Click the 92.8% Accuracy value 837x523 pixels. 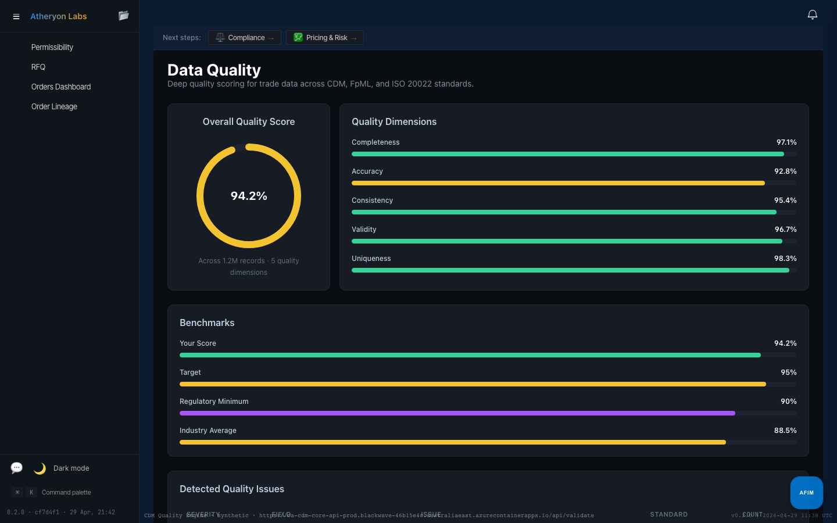pos(785,171)
